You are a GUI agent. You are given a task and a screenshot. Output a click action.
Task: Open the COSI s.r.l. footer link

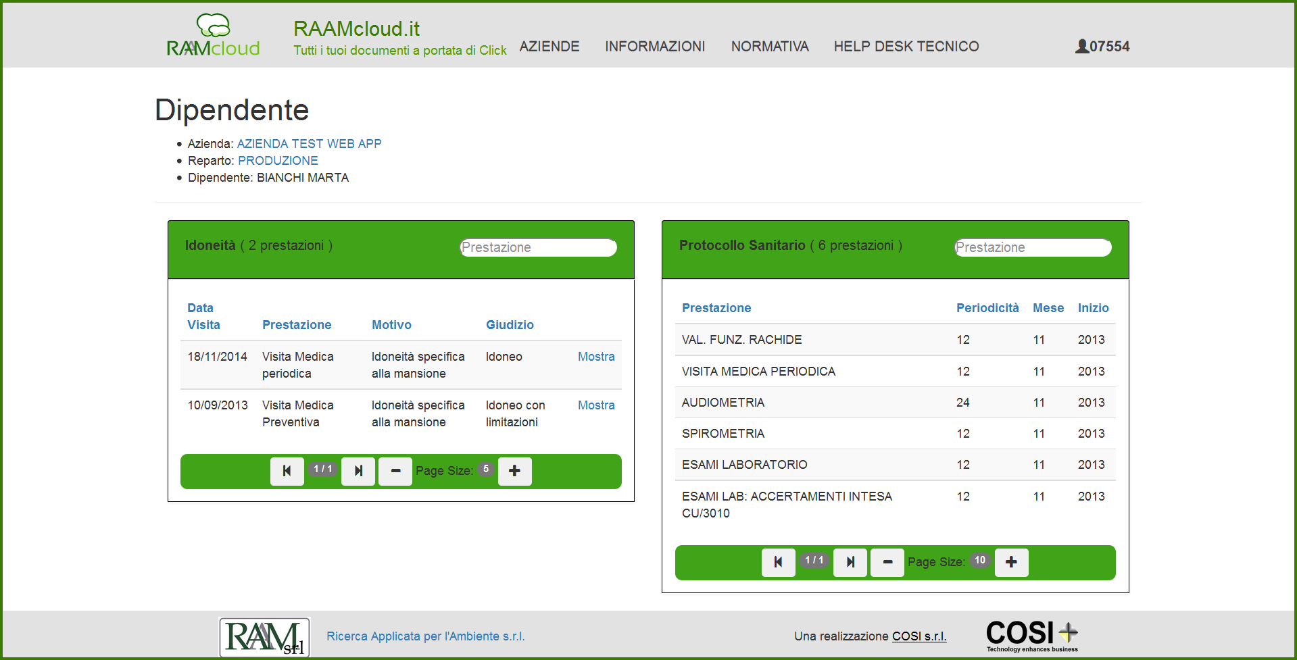click(x=919, y=636)
